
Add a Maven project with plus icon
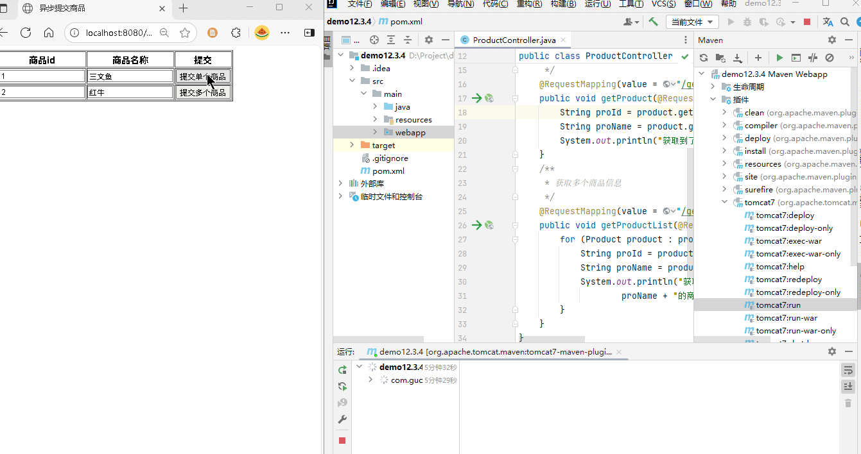tap(758, 58)
